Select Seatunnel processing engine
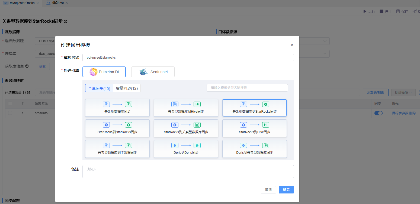420x204 pixels. [153, 72]
